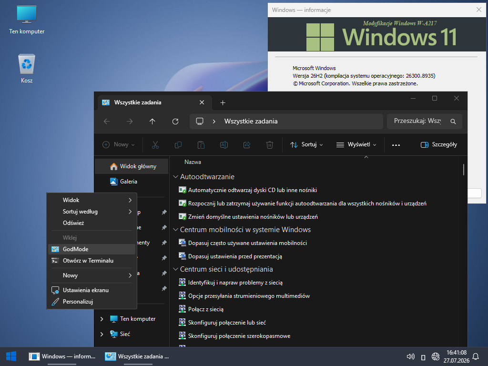Click the battery tray icon

[x=423, y=357]
